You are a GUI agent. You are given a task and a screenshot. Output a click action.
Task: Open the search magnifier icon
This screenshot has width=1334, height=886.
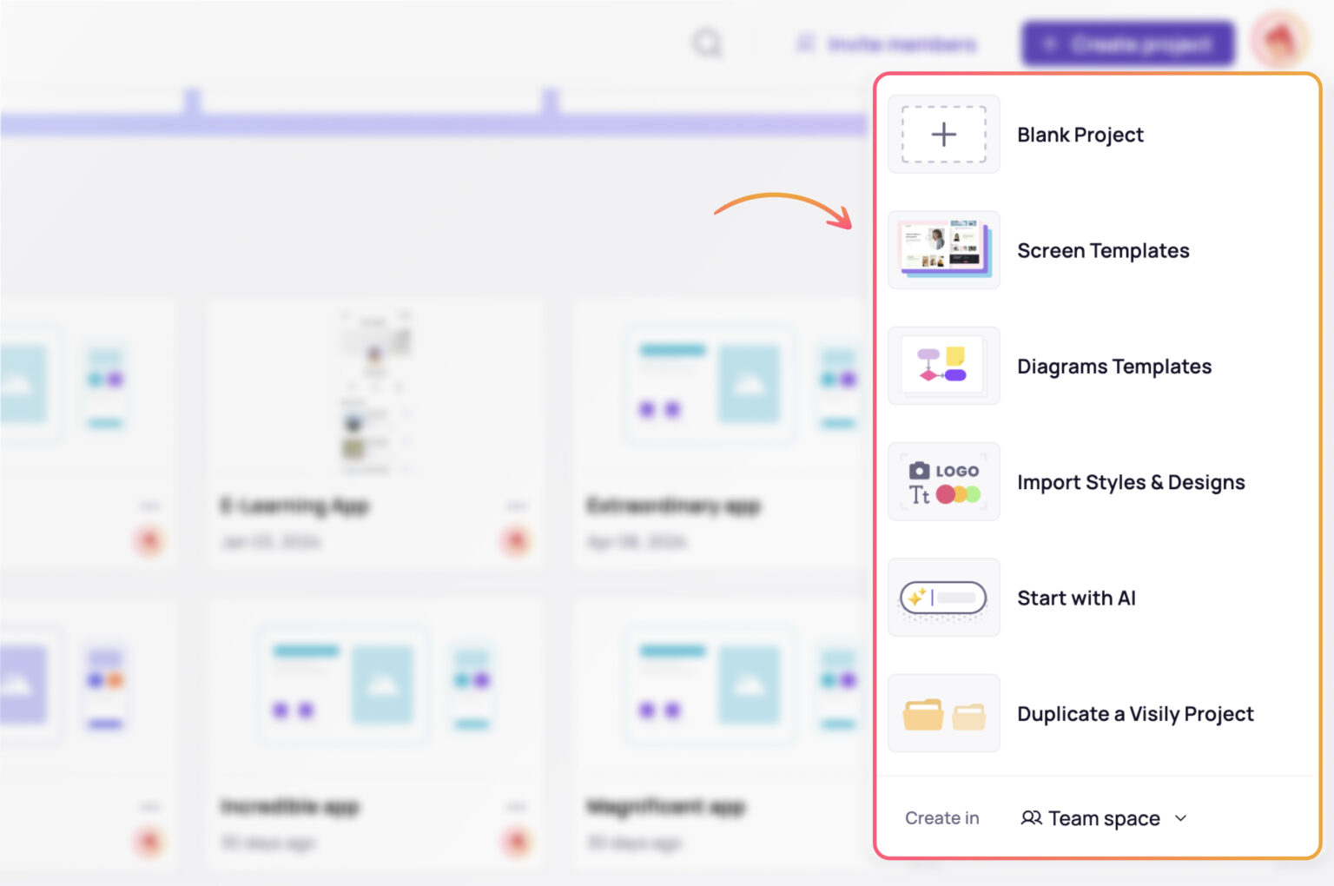(x=708, y=43)
